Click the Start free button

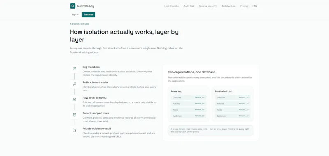88,15
